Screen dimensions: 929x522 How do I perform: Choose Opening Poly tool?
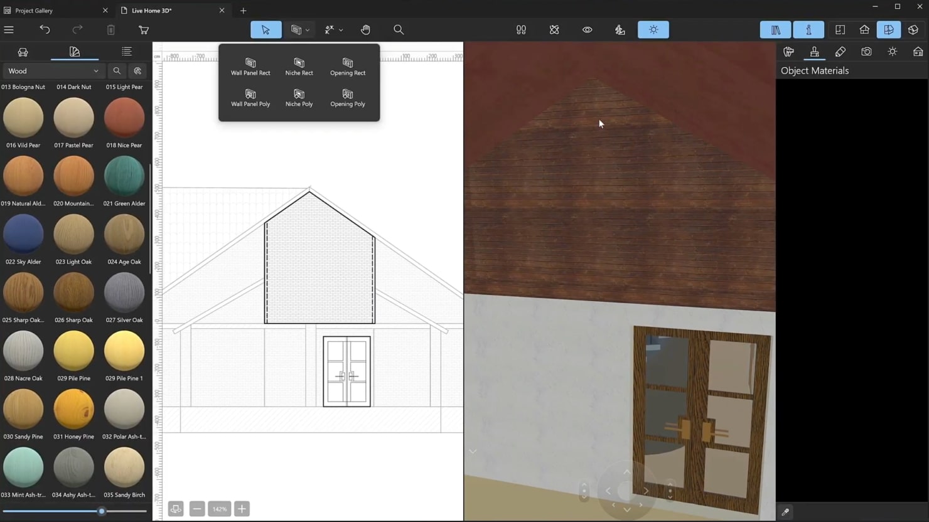348,98
